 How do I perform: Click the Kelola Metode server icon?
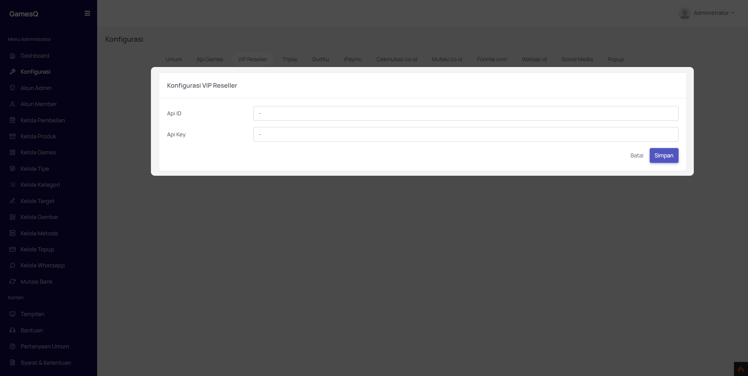coord(12,233)
